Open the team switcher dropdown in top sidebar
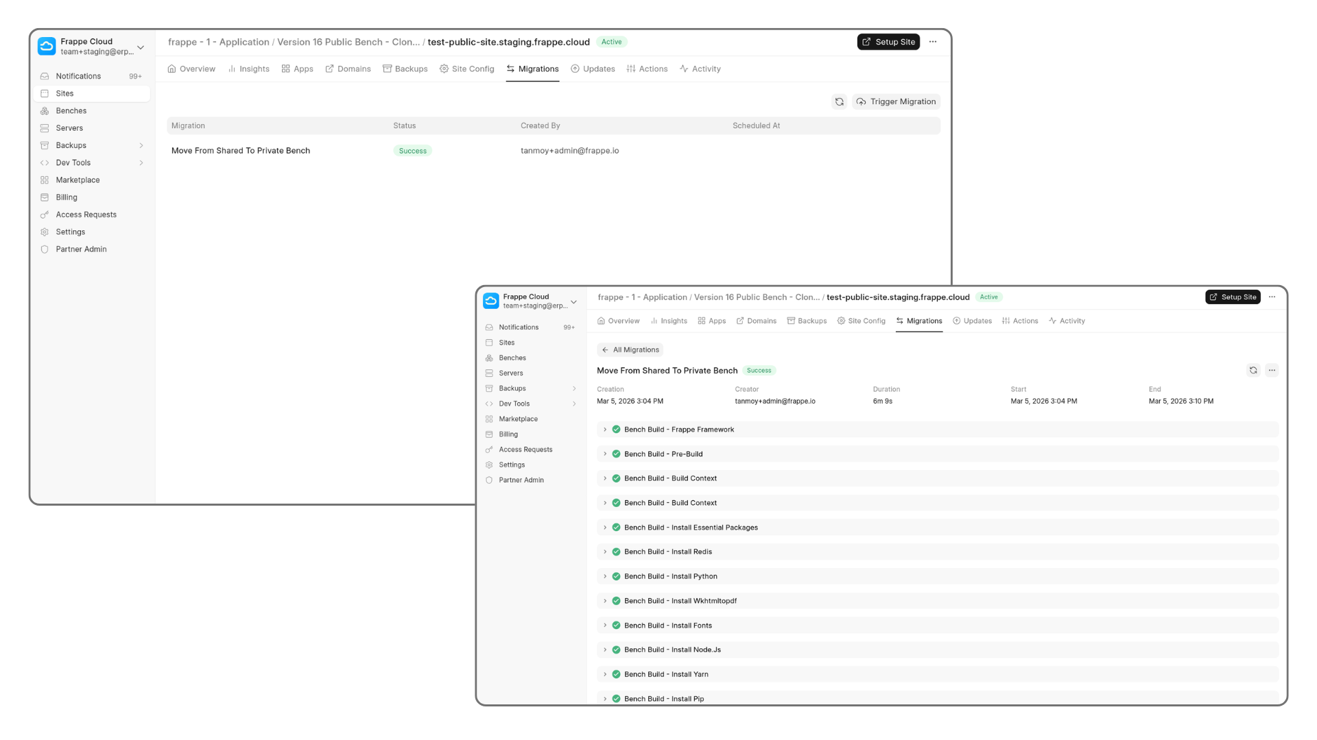Viewport: 1317px width, 740px height. tap(141, 47)
